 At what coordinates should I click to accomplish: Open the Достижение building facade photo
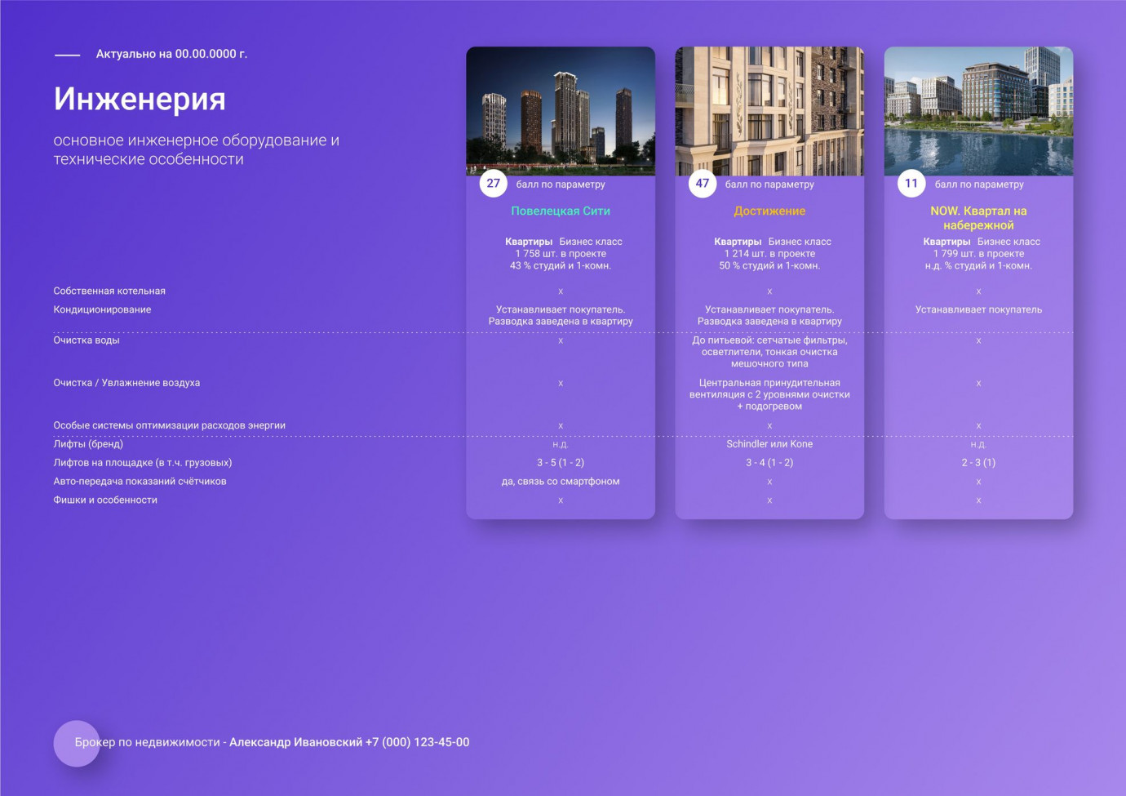[x=769, y=111]
